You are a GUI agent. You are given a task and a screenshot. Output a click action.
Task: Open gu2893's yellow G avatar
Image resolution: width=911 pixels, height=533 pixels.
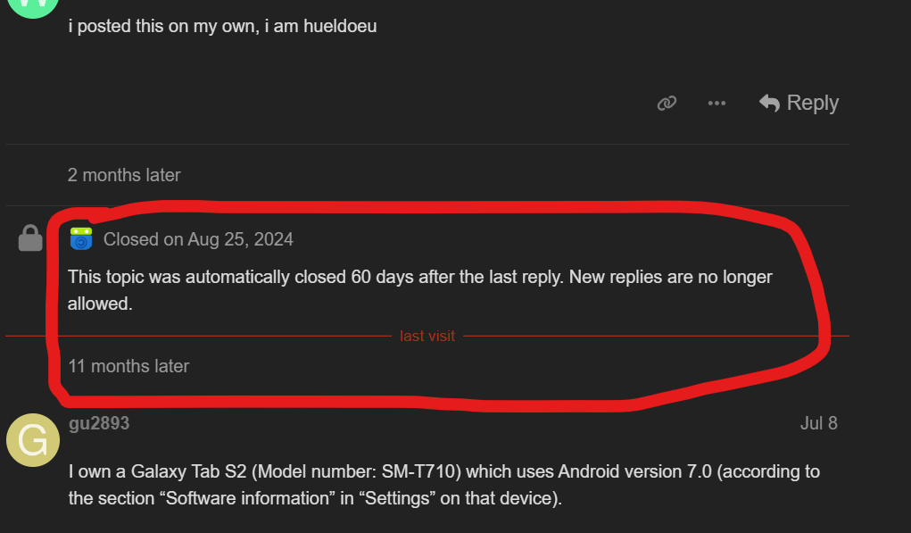[33, 442]
